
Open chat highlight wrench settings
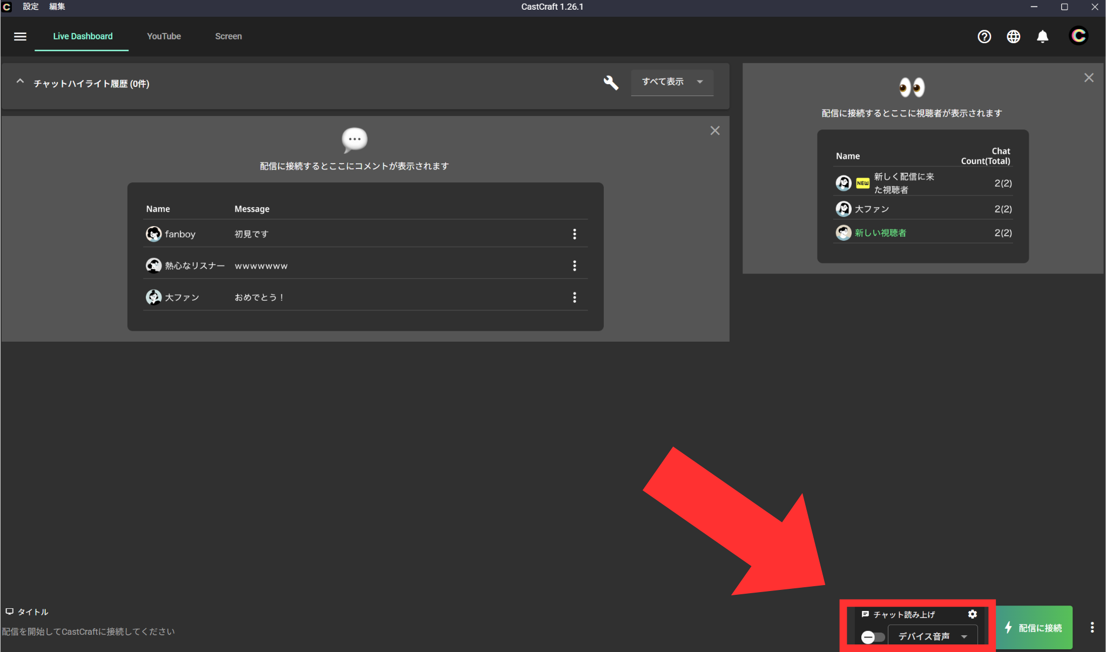(611, 83)
